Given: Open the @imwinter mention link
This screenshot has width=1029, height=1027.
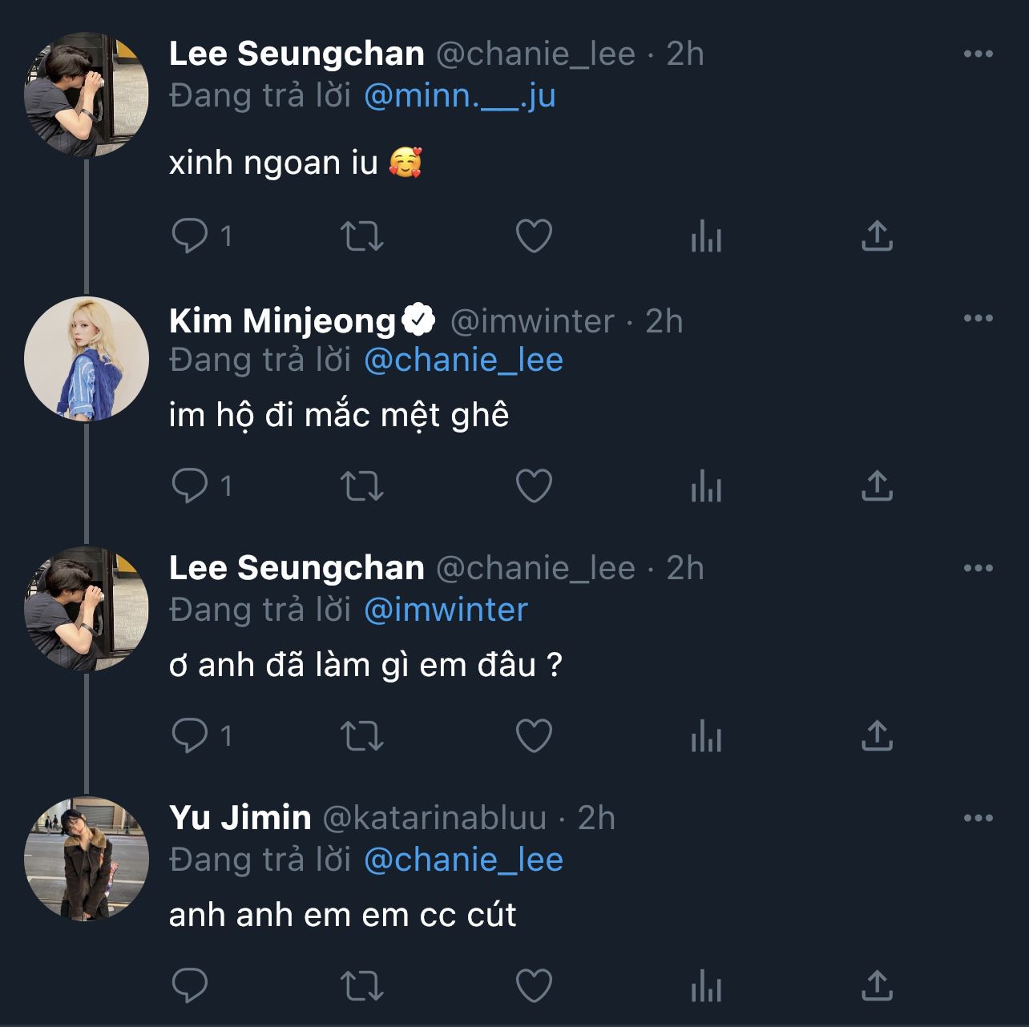Looking at the screenshot, I should [446, 610].
